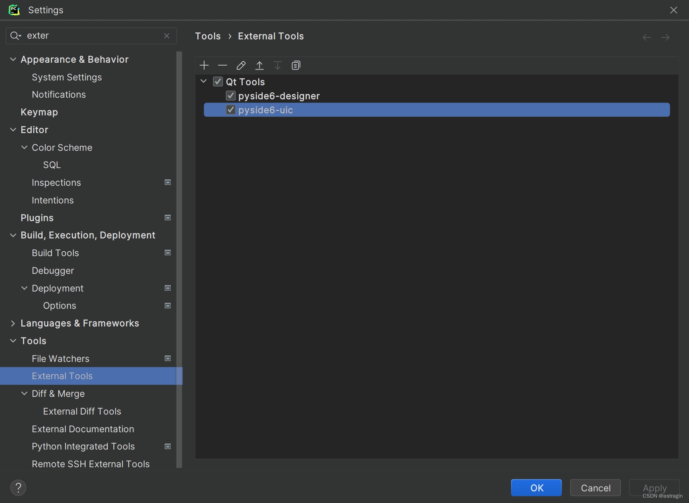
Task: Select SQL under Color Scheme
Action: 52,165
